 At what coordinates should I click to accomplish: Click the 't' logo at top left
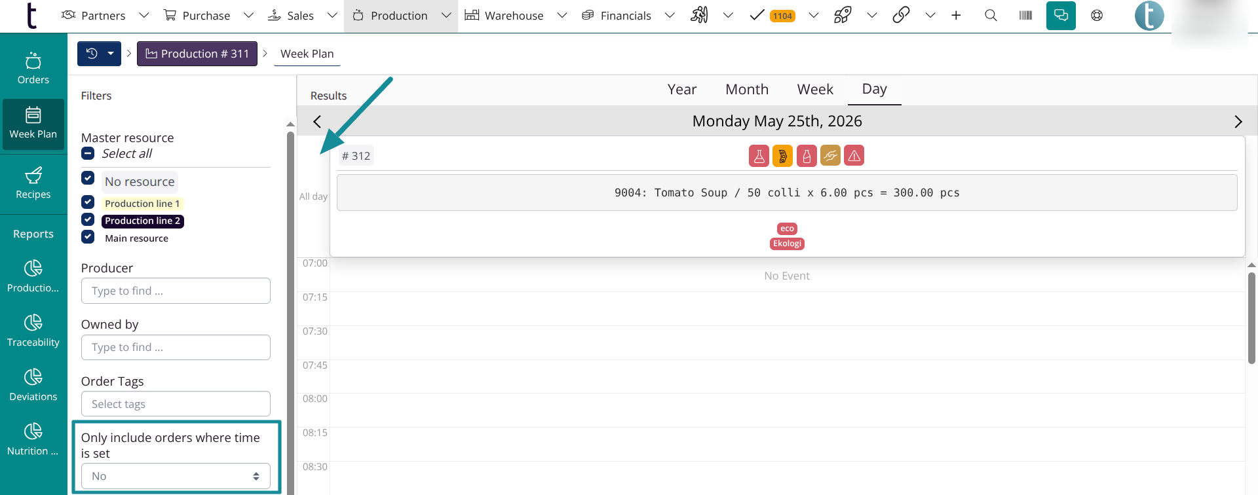click(x=31, y=16)
